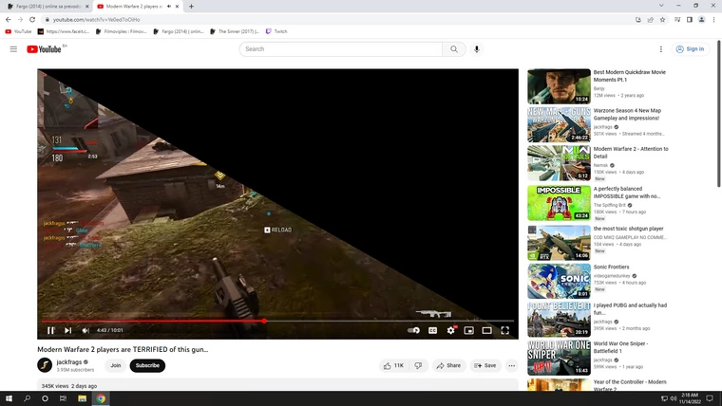
Task: Skip to the next video
Action: pos(68,330)
